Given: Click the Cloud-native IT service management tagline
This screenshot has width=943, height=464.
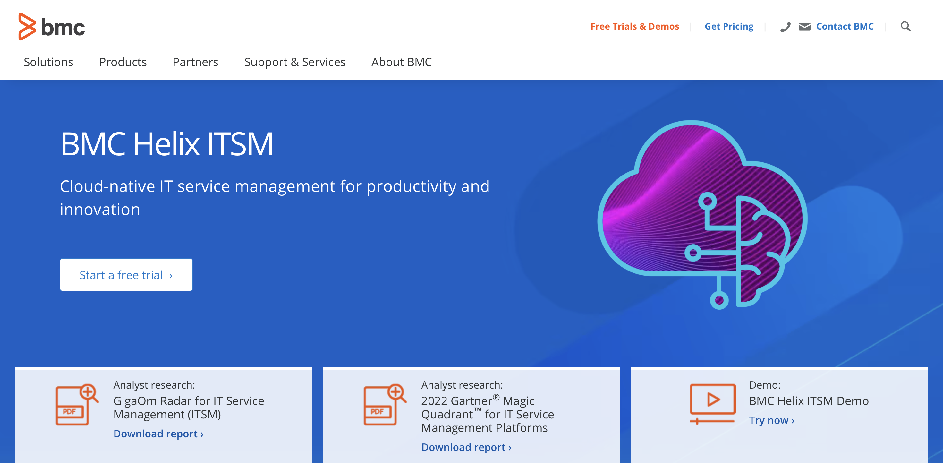Looking at the screenshot, I should click(x=275, y=198).
